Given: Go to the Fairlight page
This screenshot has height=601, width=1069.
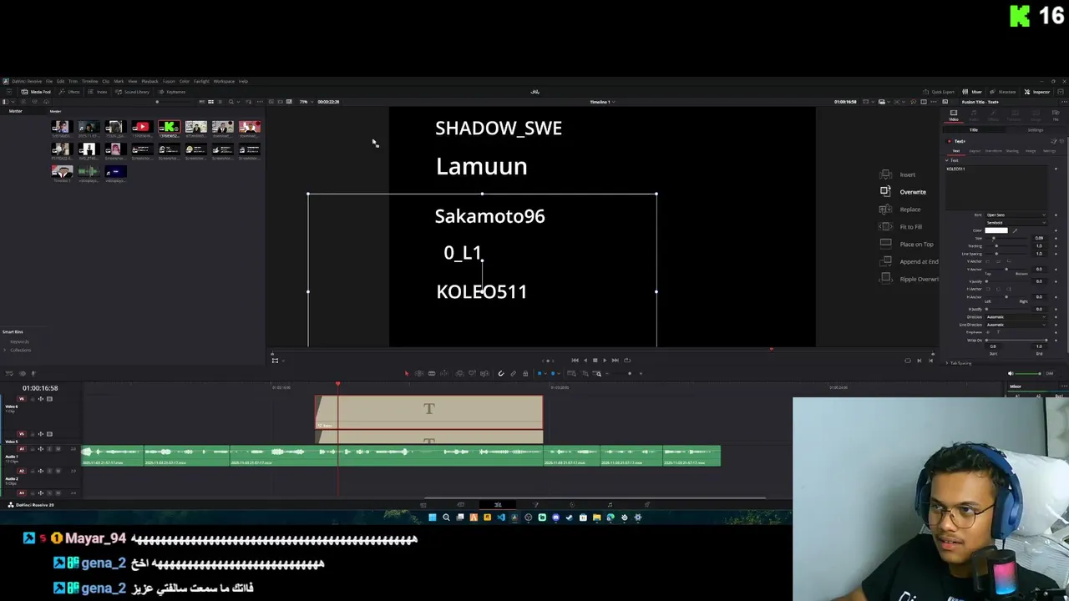Looking at the screenshot, I should [610, 504].
